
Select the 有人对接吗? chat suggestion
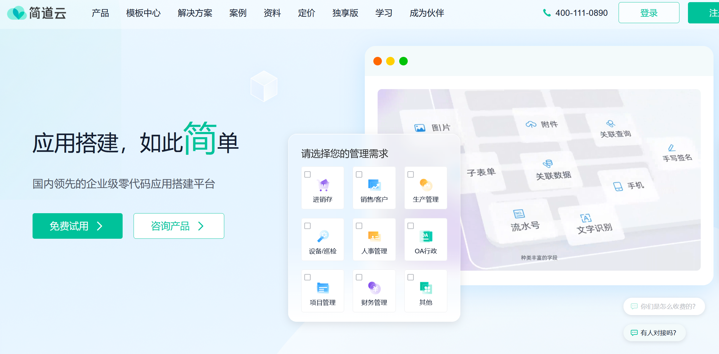click(654, 333)
